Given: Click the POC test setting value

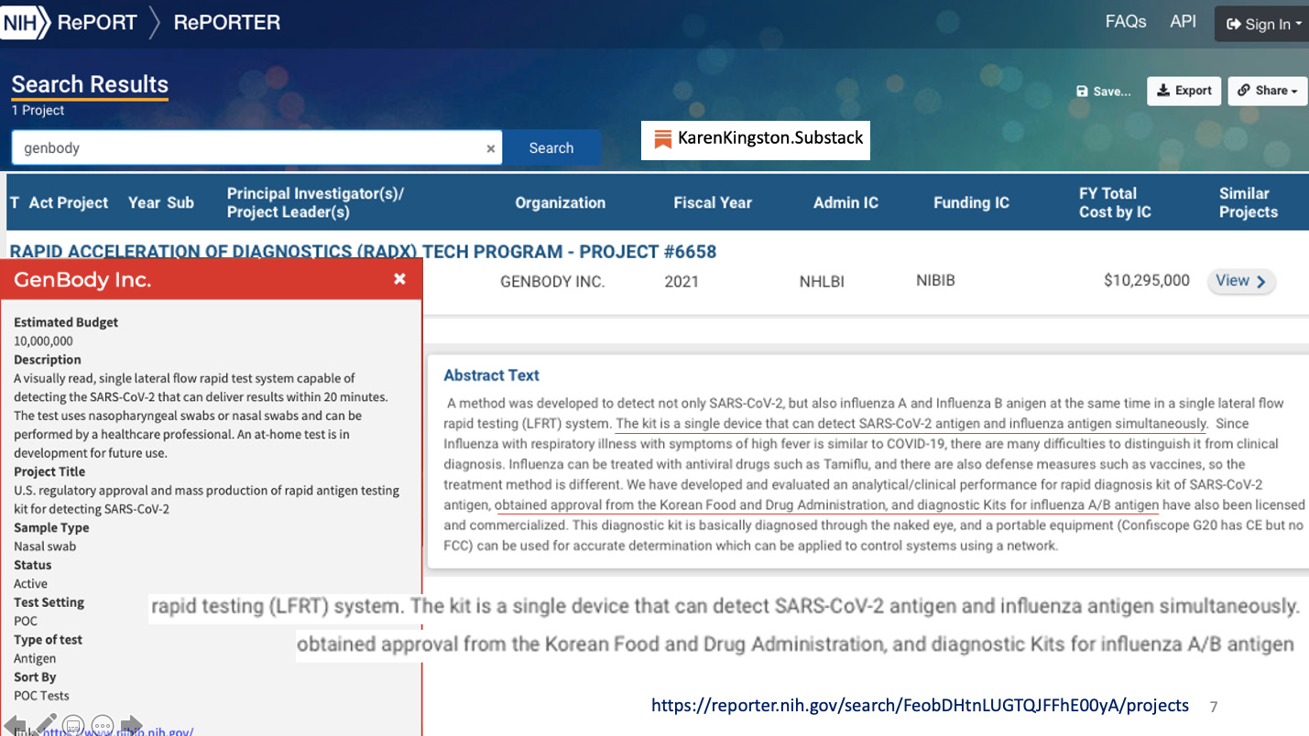Looking at the screenshot, I should click(26, 621).
